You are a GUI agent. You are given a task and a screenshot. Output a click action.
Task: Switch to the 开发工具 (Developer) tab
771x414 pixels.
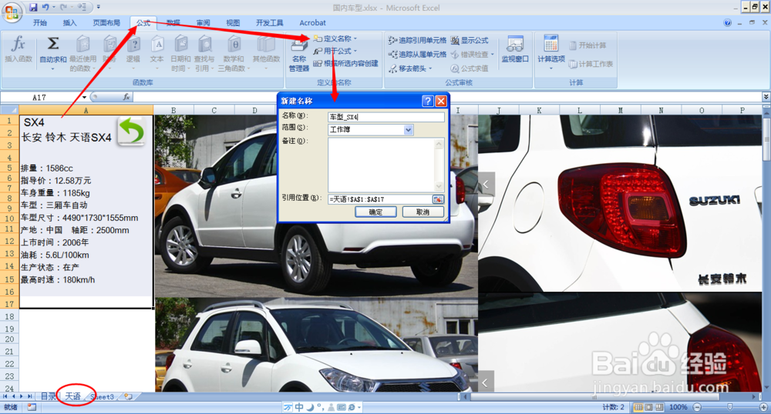pyautogui.click(x=269, y=22)
